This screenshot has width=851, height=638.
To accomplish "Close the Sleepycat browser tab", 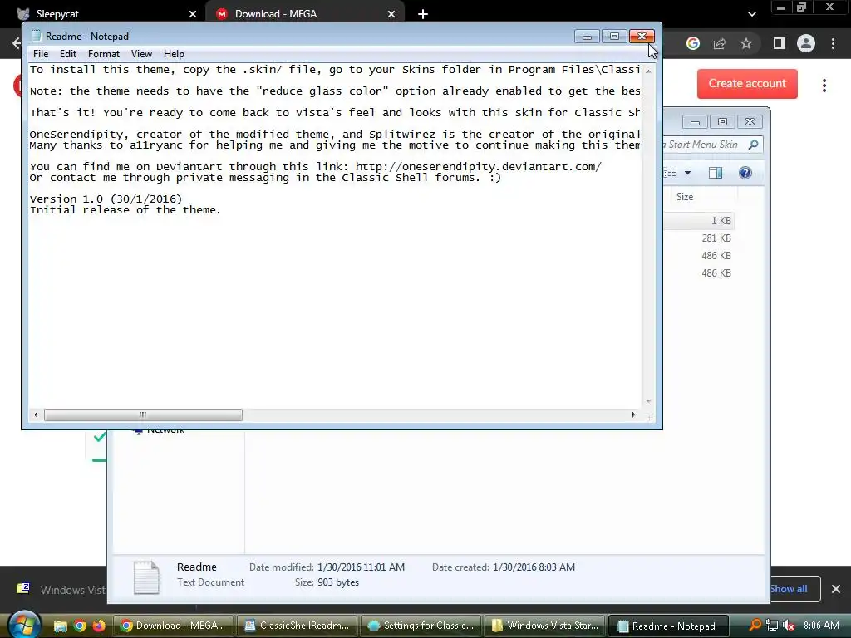I will click(x=193, y=14).
